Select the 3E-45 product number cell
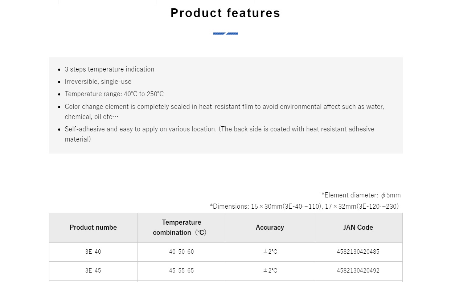This screenshot has height=282, width=451. (93, 271)
